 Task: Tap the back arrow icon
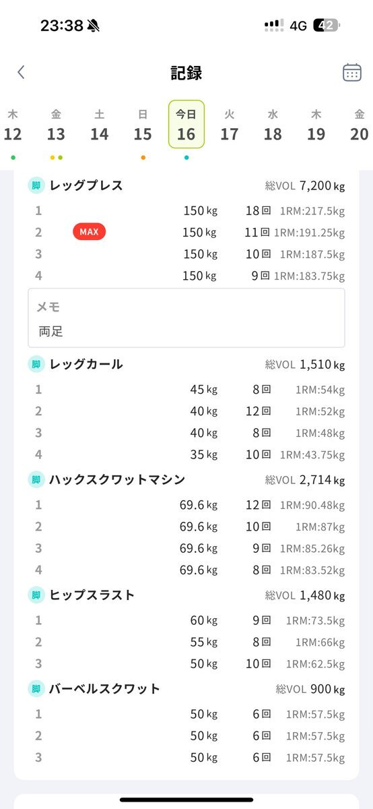(x=21, y=72)
